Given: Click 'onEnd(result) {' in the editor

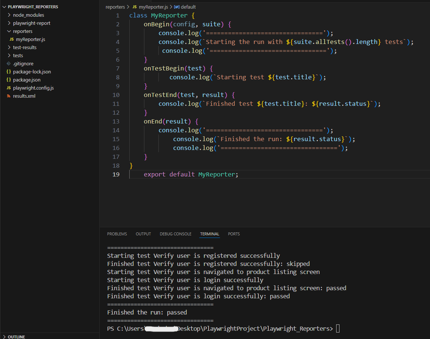Looking at the screenshot, I should click(x=171, y=121).
